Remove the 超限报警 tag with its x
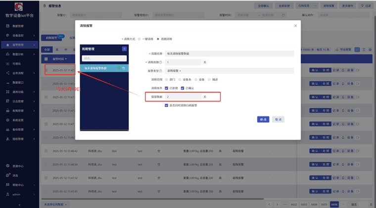Image resolution: width=376 pixels, height=208 pixels. tap(180, 71)
